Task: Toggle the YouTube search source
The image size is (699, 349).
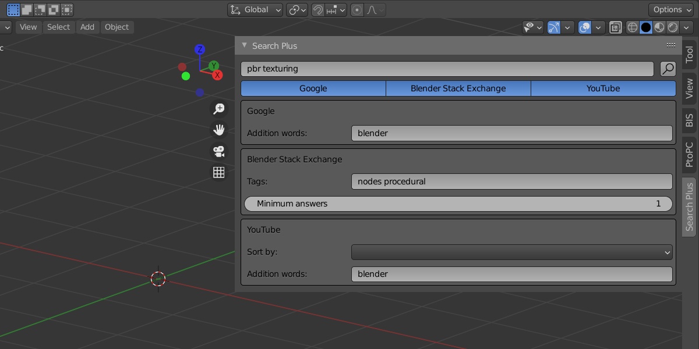Action: coord(603,88)
